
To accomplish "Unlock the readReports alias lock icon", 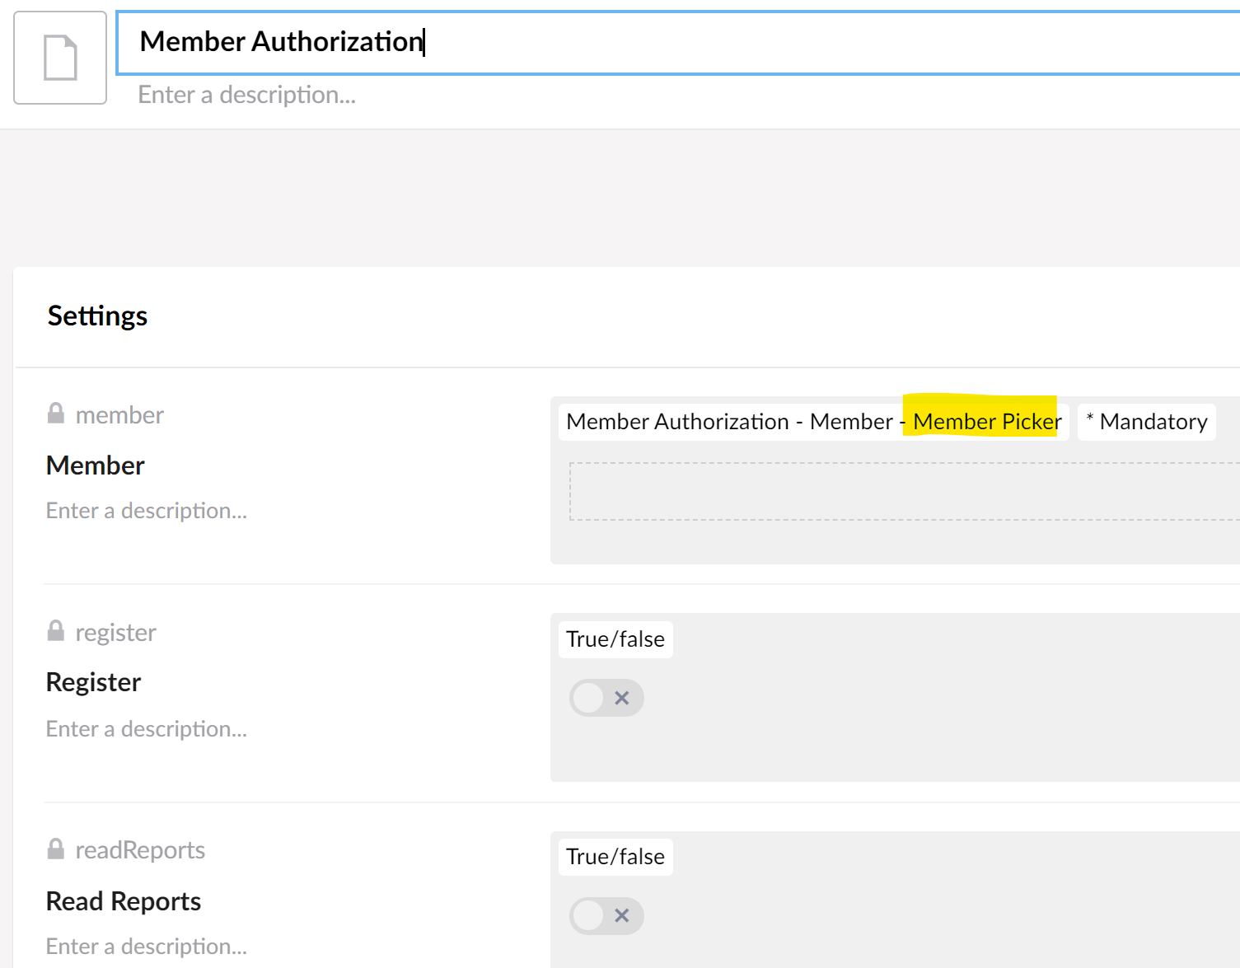I will (56, 849).
